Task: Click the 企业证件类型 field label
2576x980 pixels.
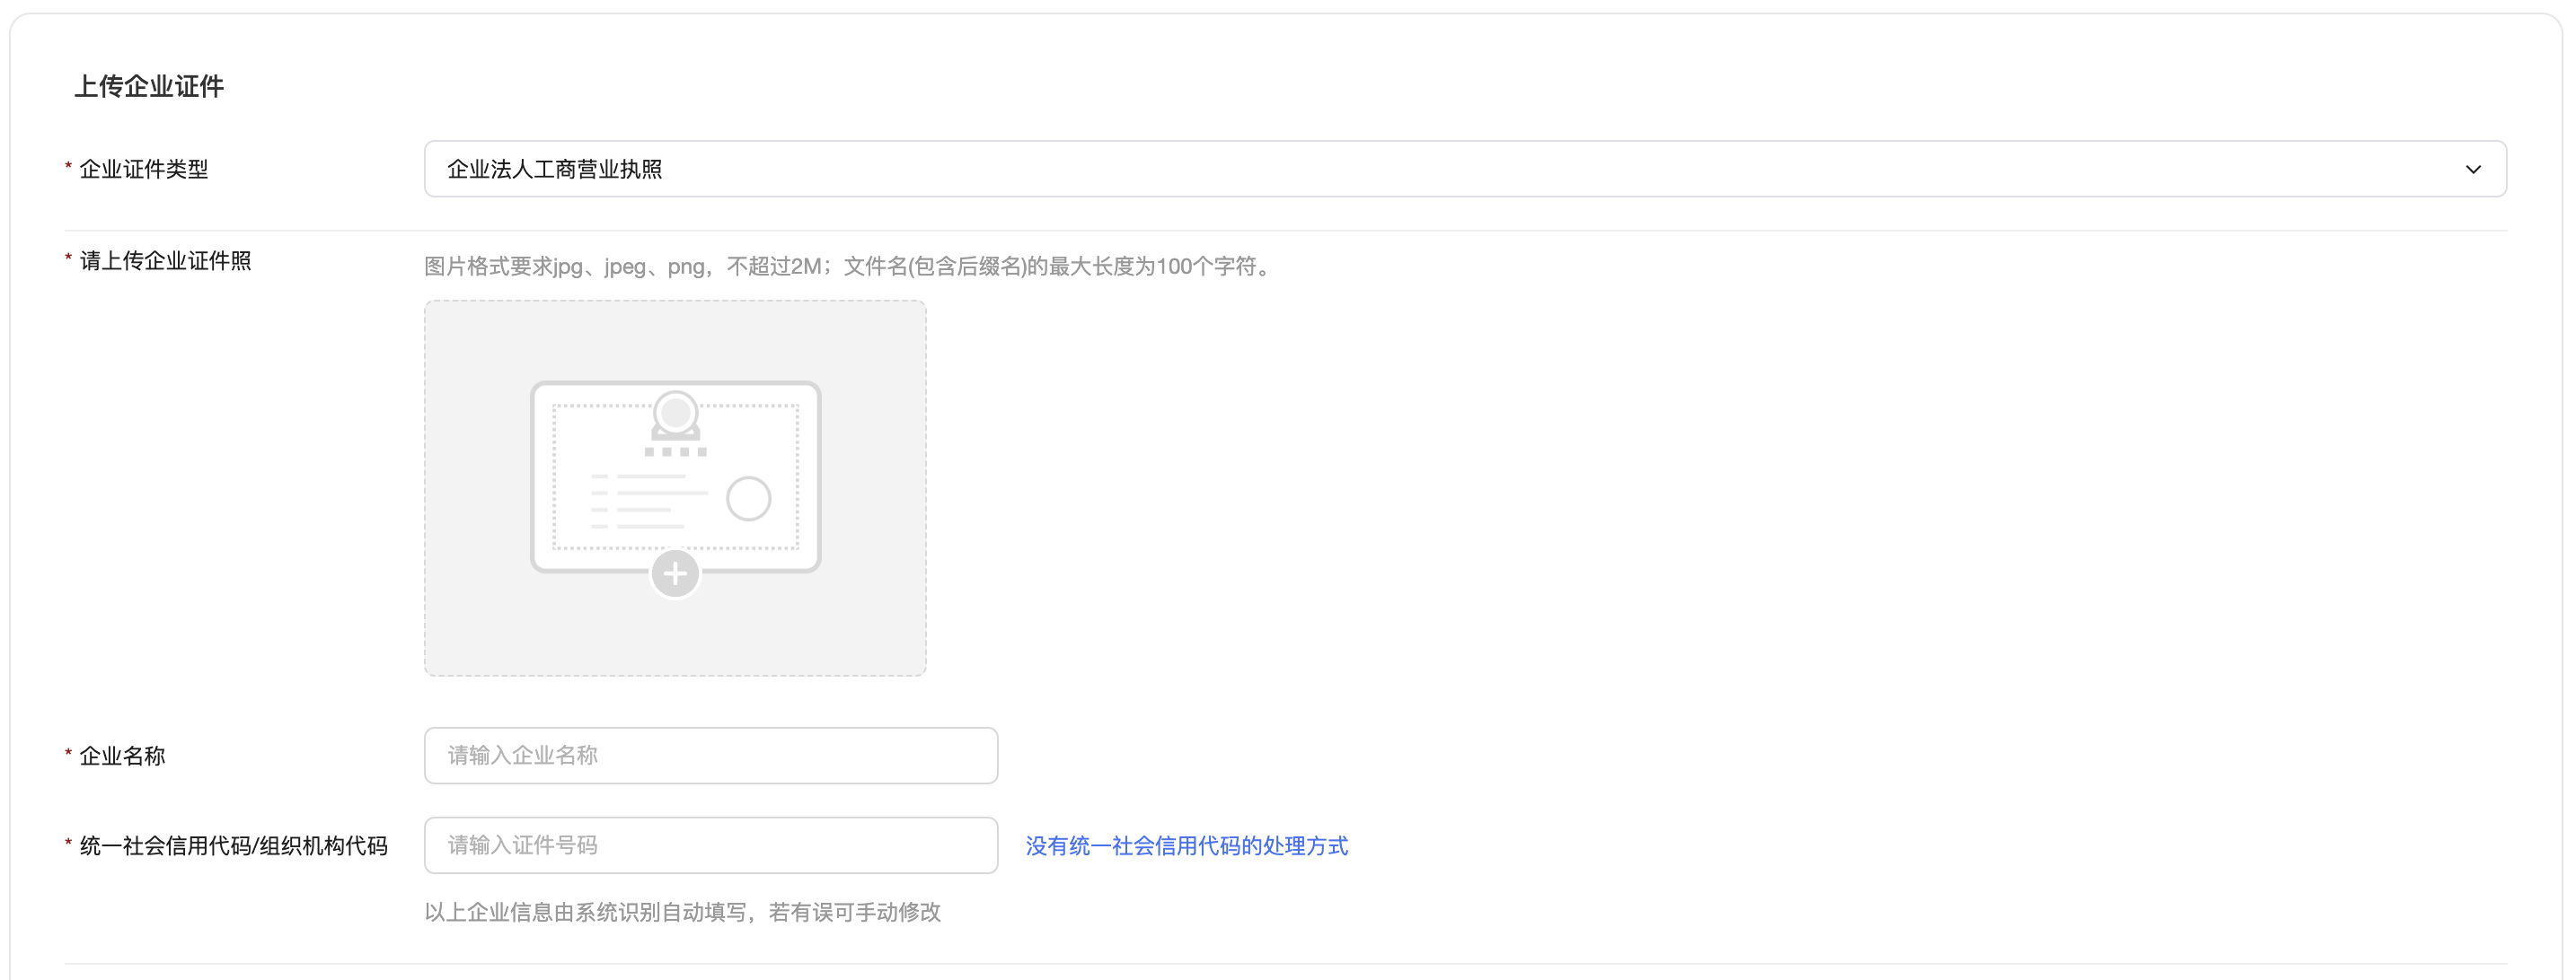Action: (143, 170)
